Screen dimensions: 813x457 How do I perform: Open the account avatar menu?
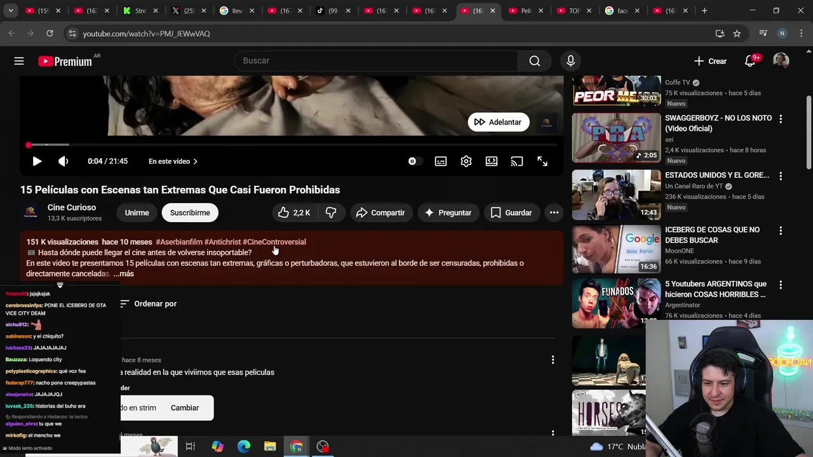[781, 61]
